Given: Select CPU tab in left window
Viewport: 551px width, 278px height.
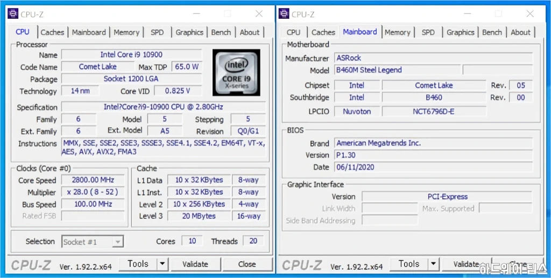Looking at the screenshot, I should [x=23, y=32].
